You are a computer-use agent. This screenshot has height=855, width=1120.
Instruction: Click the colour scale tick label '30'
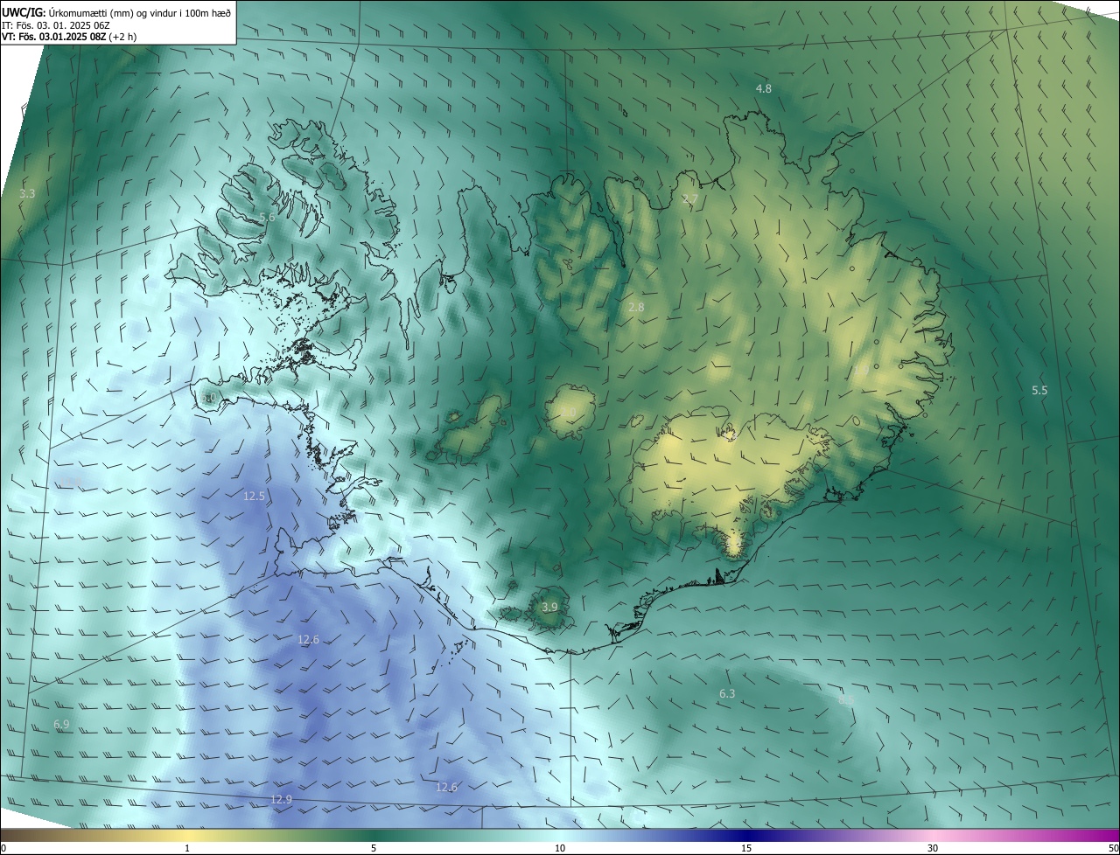[x=933, y=848]
